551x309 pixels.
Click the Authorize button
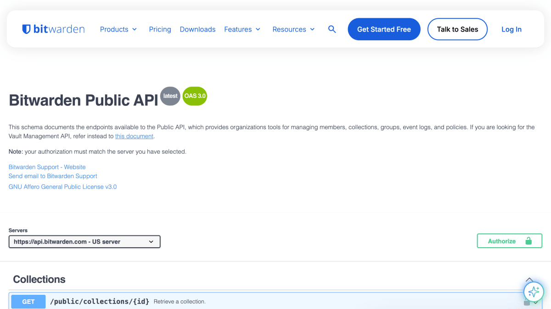(510, 241)
